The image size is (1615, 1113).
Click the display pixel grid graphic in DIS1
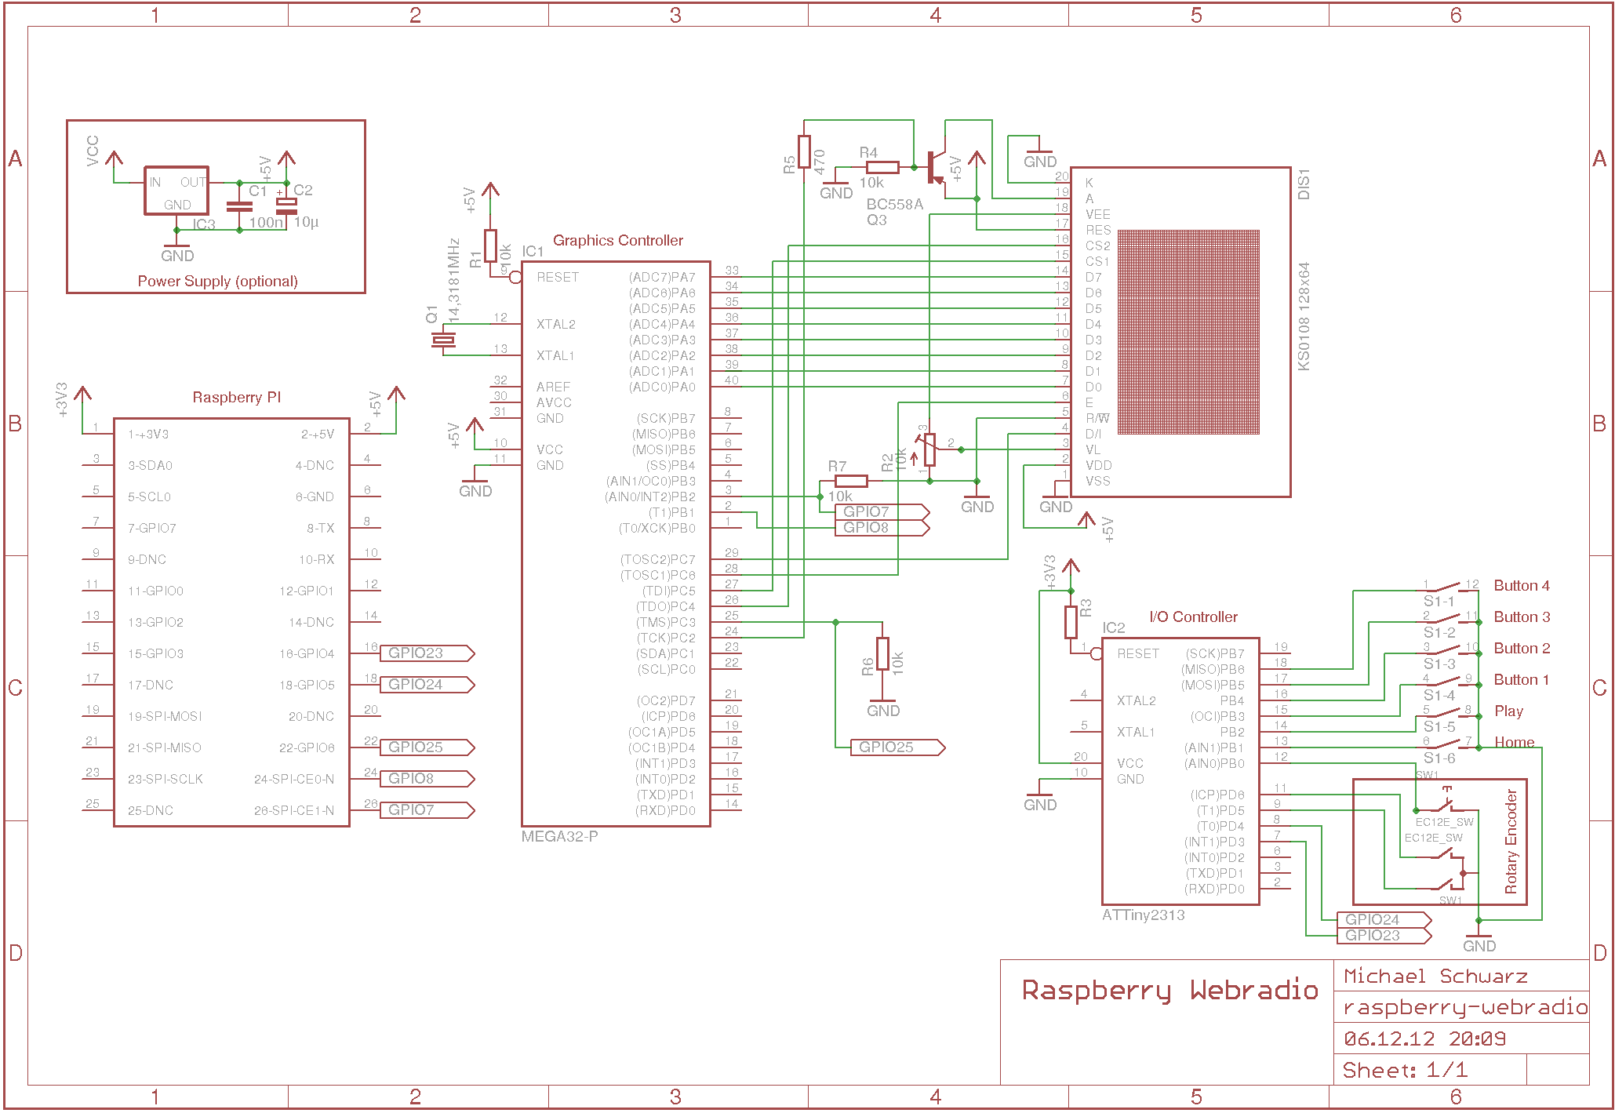1188,332
